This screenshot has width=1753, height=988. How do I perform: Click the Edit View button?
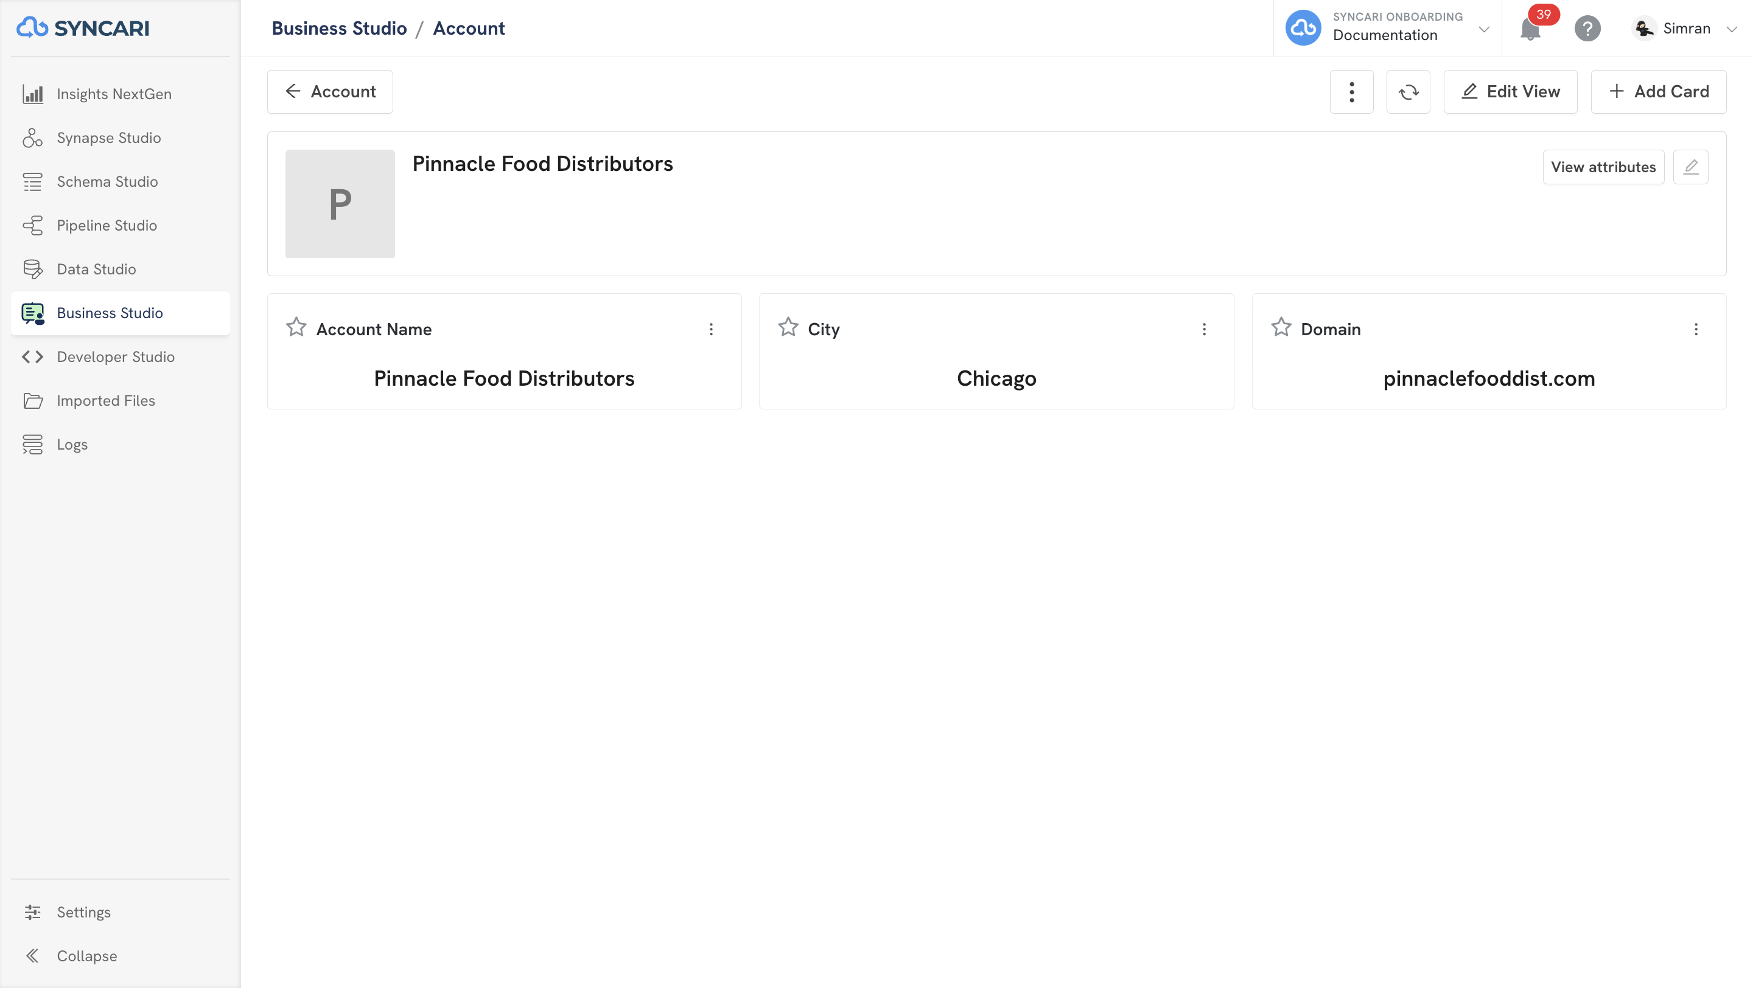tap(1510, 92)
